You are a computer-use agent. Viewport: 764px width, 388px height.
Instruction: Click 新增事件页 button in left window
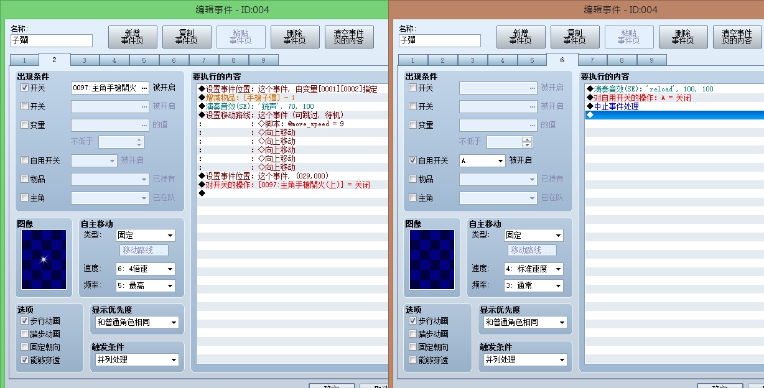click(133, 37)
